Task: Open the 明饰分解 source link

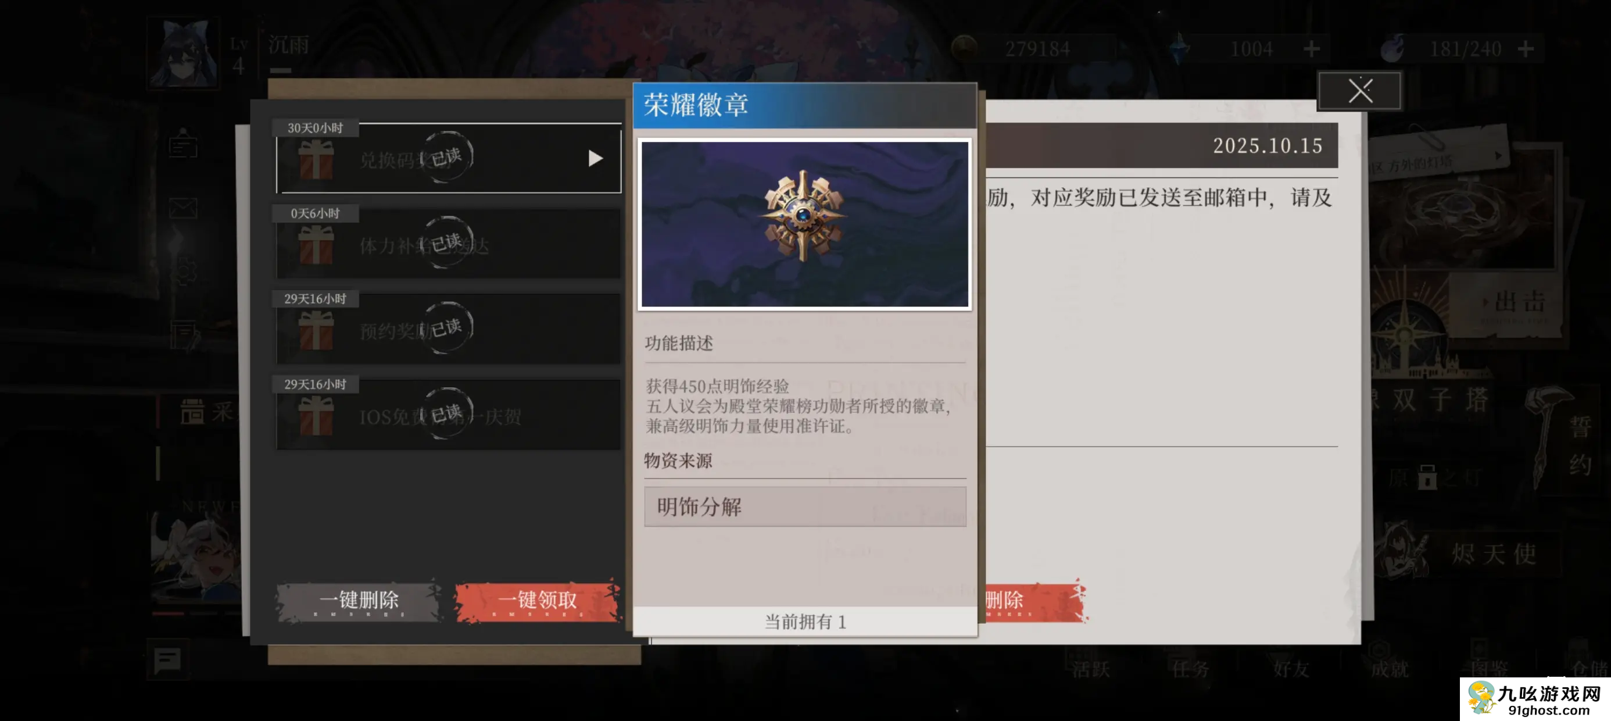Action: (x=805, y=506)
